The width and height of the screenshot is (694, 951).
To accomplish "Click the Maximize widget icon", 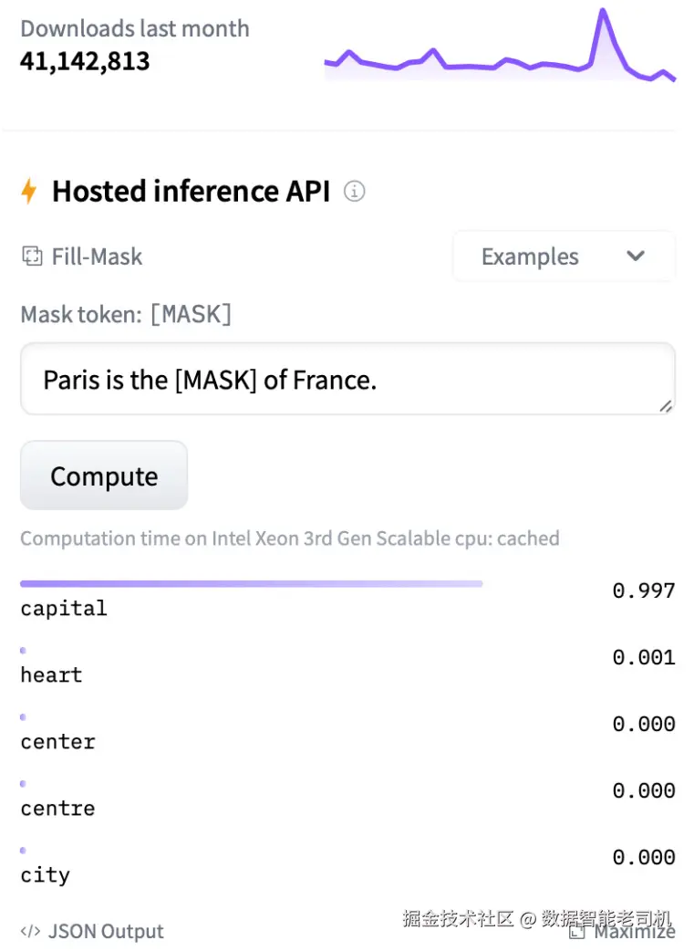I will [x=576, y=932].
